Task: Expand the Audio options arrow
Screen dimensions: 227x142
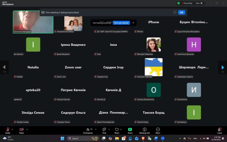Action: tap(12, 129)
